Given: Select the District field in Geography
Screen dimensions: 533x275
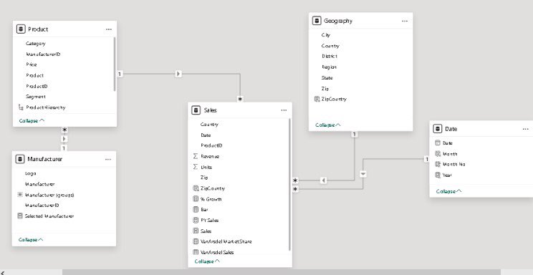Looking at the screenshot, I should (330, 56).
